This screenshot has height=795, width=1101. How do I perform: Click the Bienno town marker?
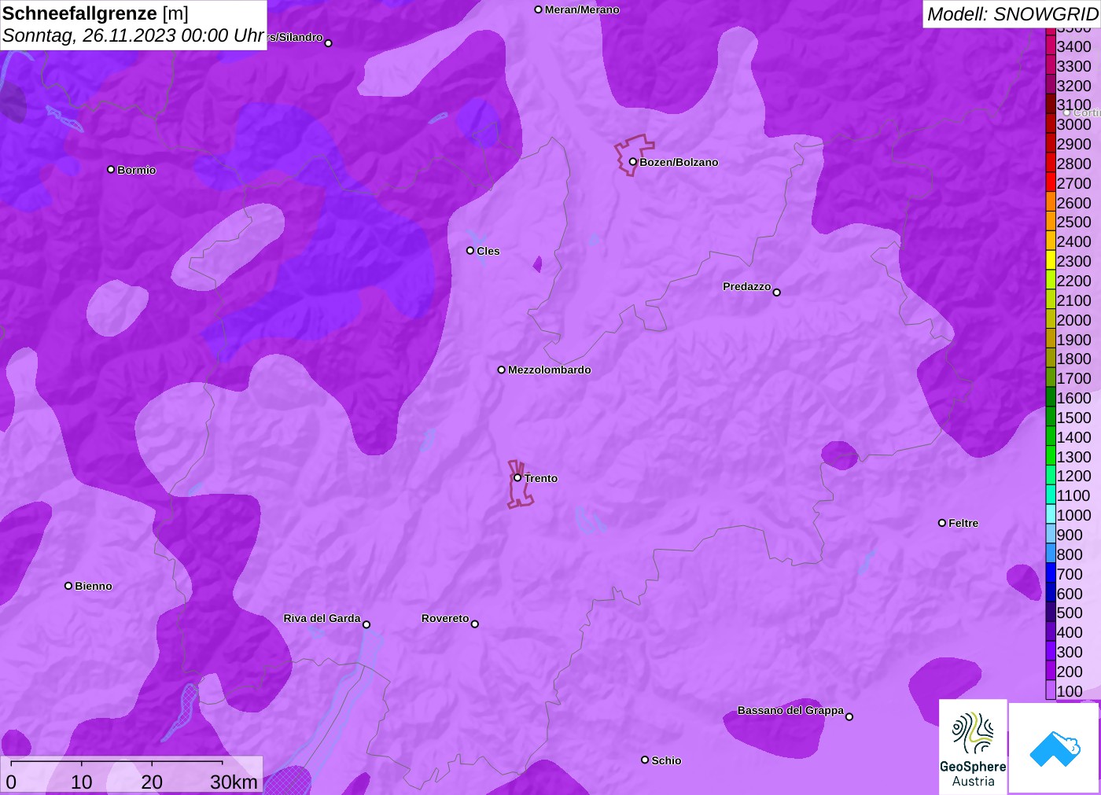click(68, 586)
